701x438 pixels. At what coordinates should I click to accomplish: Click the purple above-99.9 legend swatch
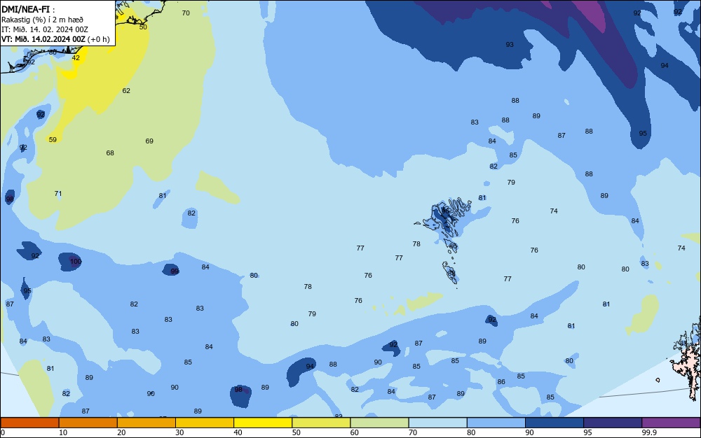(x=671, y=423)
